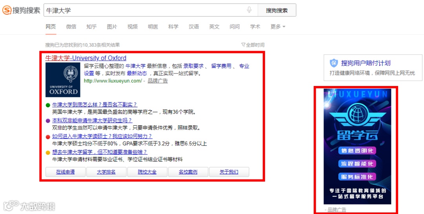Click the 搜狗搜索 search button

[277, 10]
